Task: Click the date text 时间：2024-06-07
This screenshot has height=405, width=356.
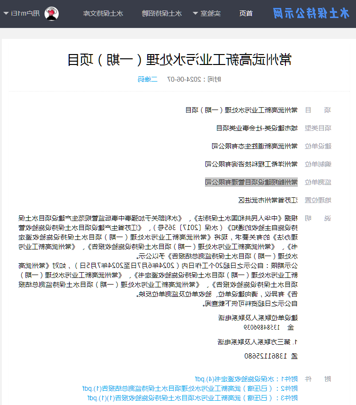Action: [x=194, y=79]
